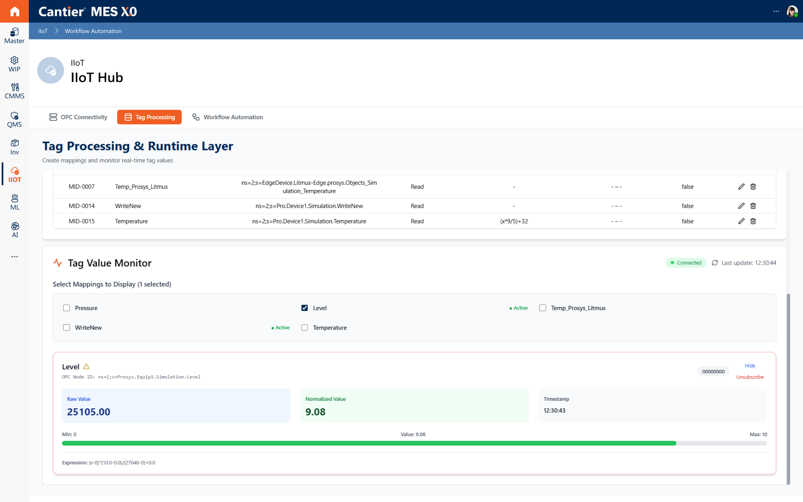Click the Connected status badge
Viewport: 803px width, 502px height.
(x=686, y=263)
